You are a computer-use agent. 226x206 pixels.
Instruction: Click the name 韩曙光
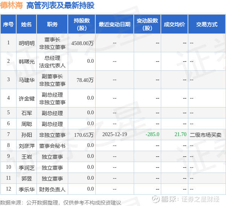(x=27, y=61)
